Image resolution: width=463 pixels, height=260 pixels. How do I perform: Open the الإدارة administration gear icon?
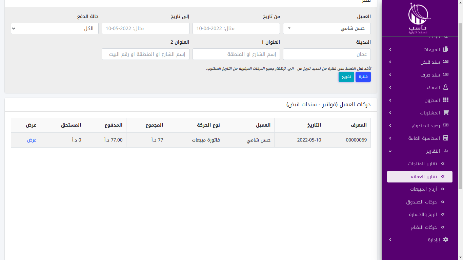point(446,240)
